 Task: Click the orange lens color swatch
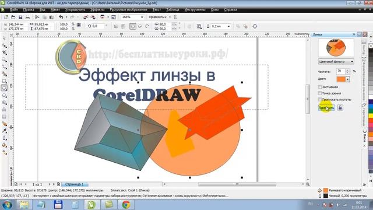pyautogui.click(x=341, y=79)
